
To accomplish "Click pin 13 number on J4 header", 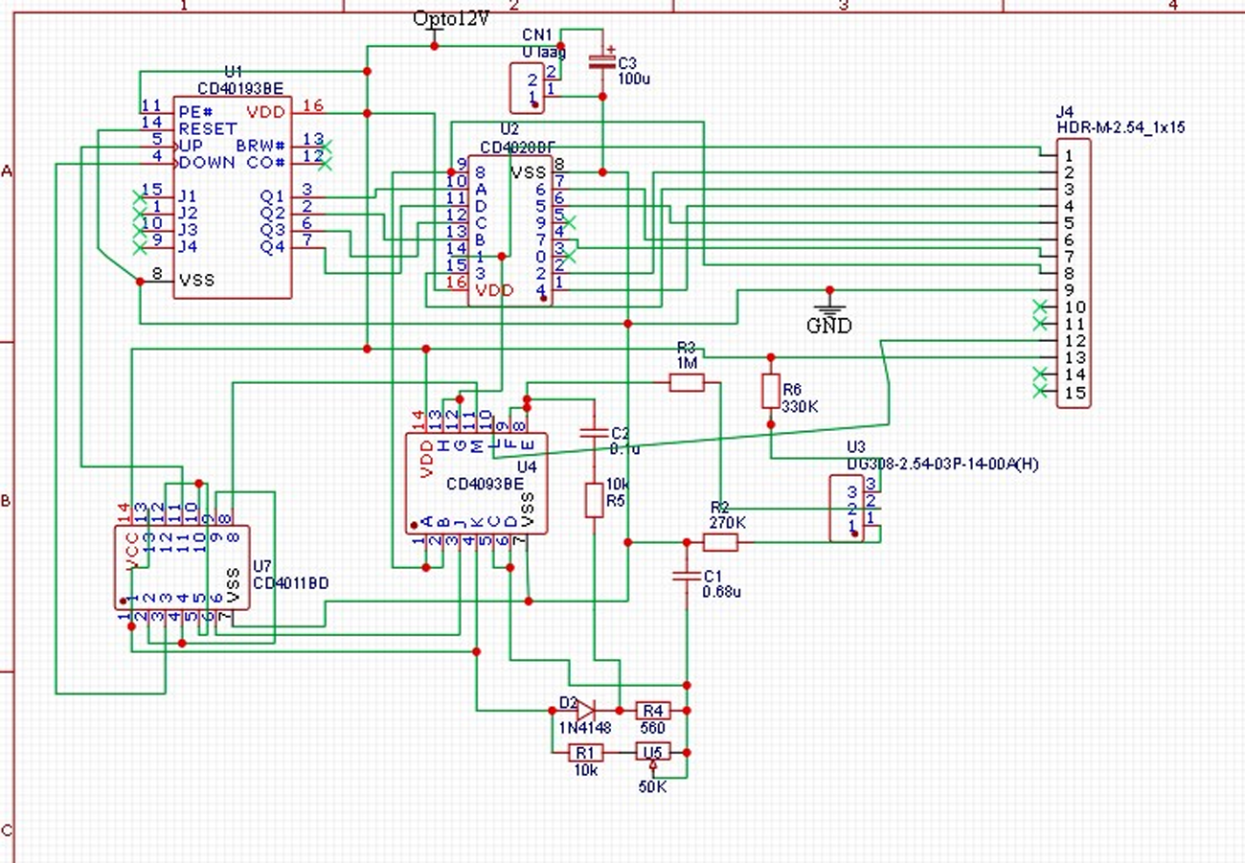I will pos(1074,357).
